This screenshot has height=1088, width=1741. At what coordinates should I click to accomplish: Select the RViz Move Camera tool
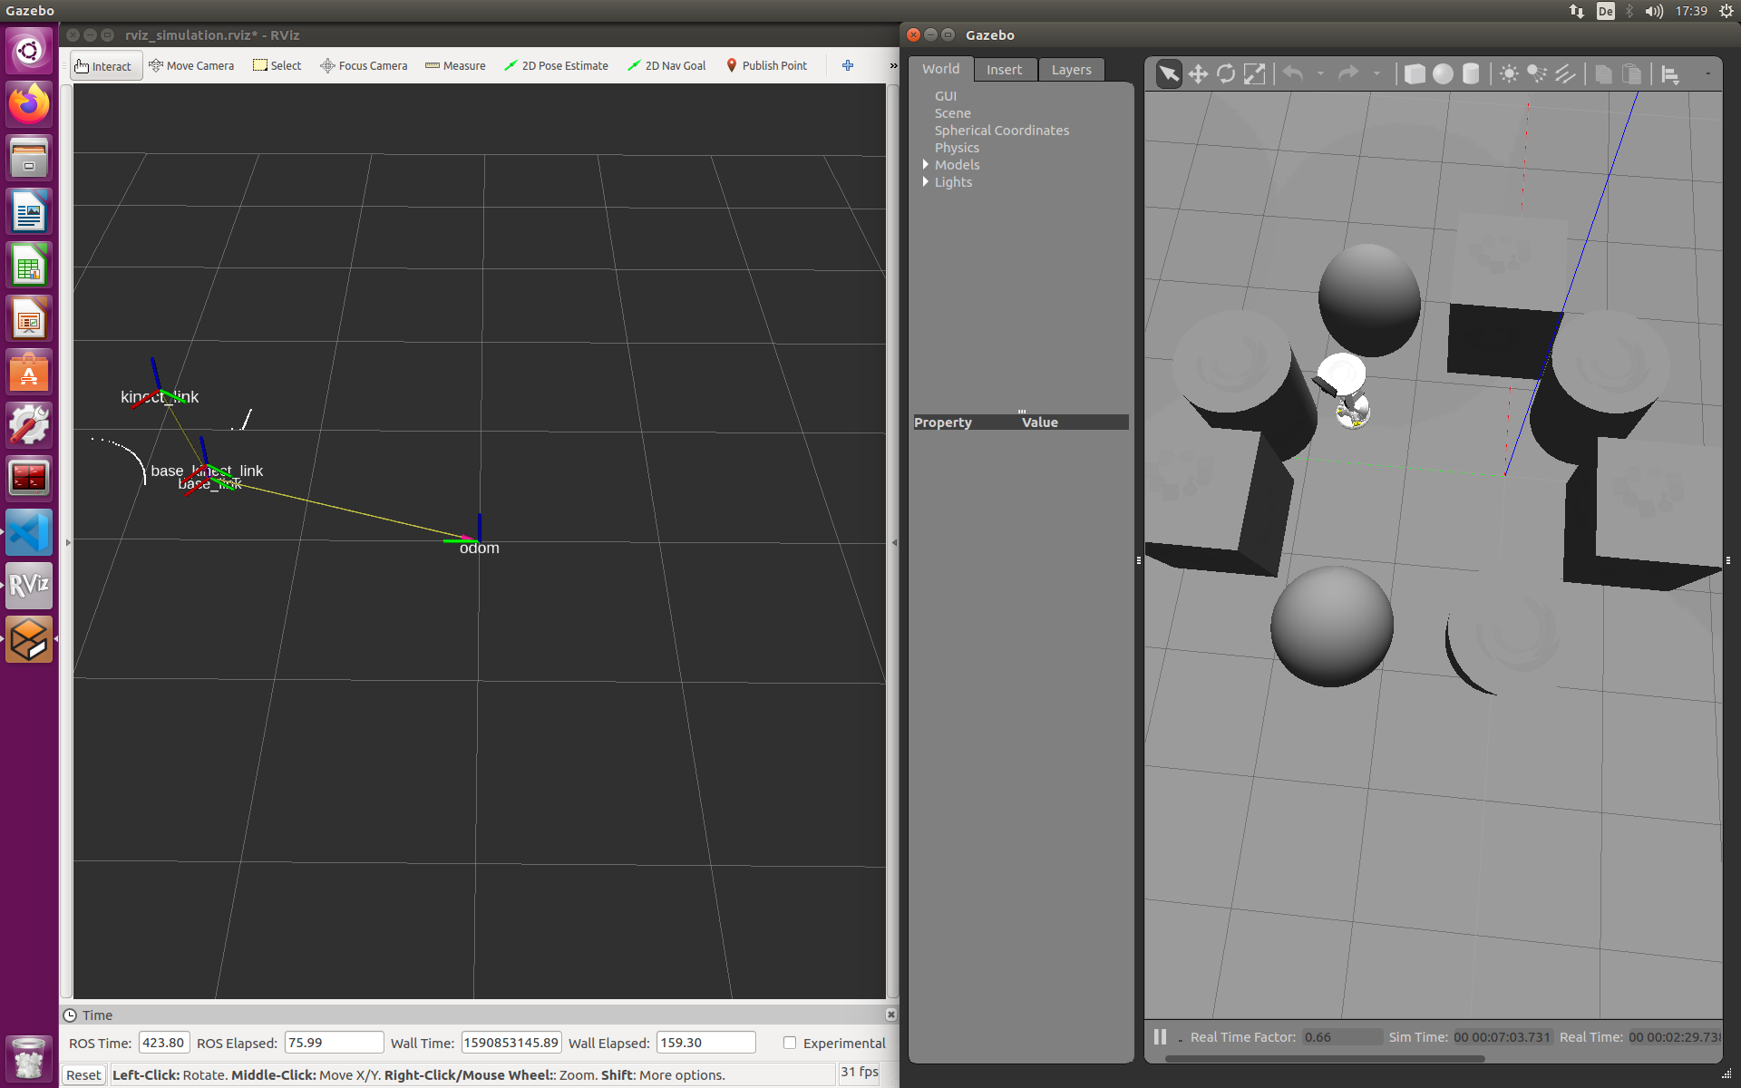[190, 66]
